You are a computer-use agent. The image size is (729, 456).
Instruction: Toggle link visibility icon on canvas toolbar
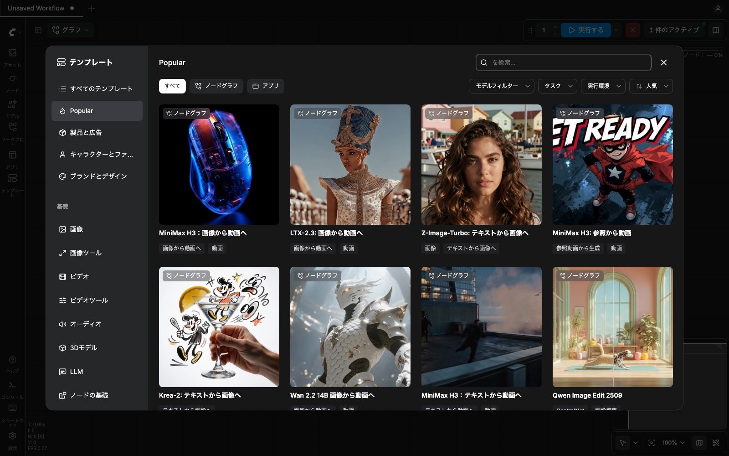[716, 443]
